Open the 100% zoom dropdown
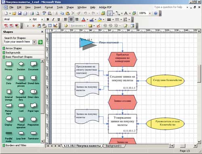The height and width of the screenshot is (154, 202). coord(150,13)
